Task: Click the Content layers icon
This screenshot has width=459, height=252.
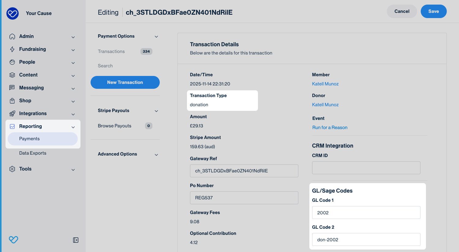Action: click(x=12, y=75)
